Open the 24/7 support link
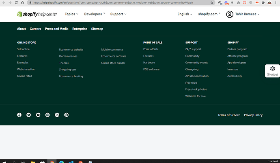The width and height of the screenshot is (280, 163). pyautogui.click(x=193, y=49)
